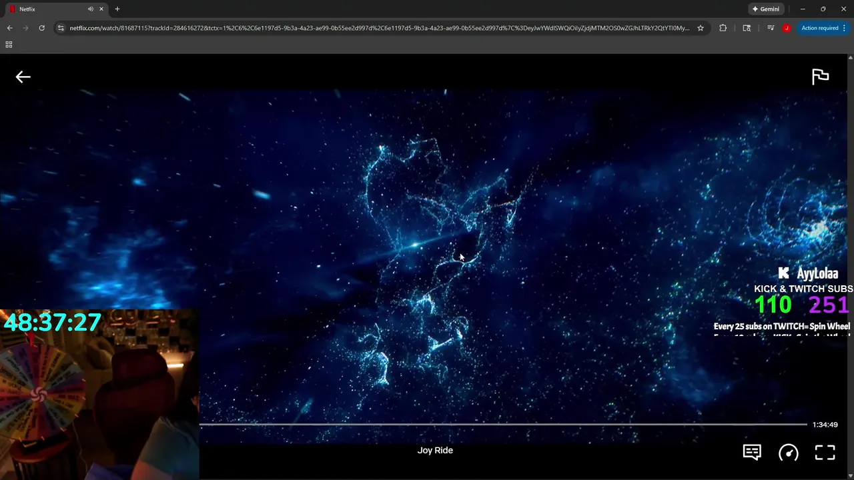Open the Chrome side panel icon
Screen dimensions: 854x480
click(x=747, y=28)
